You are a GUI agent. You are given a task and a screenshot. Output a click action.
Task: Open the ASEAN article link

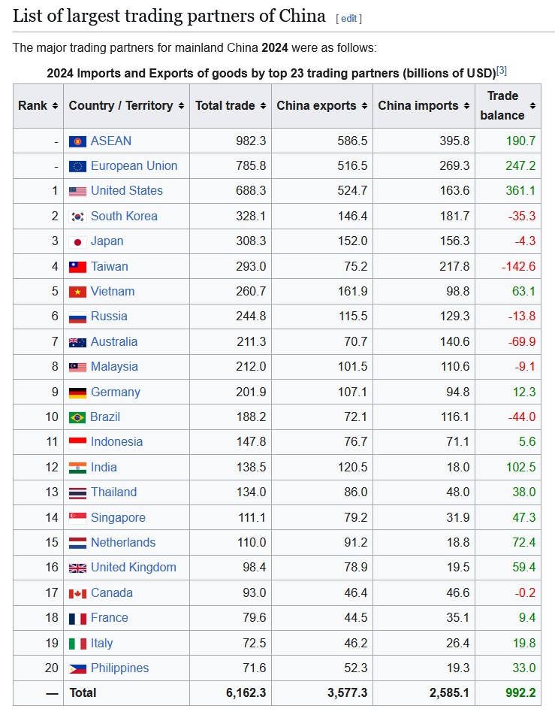[110, 141]
